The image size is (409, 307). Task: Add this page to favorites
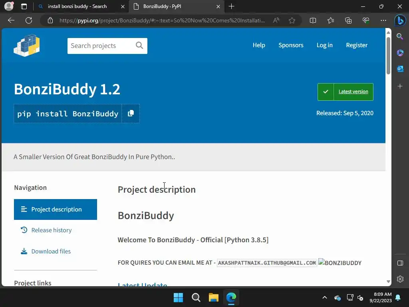[292, 20]
